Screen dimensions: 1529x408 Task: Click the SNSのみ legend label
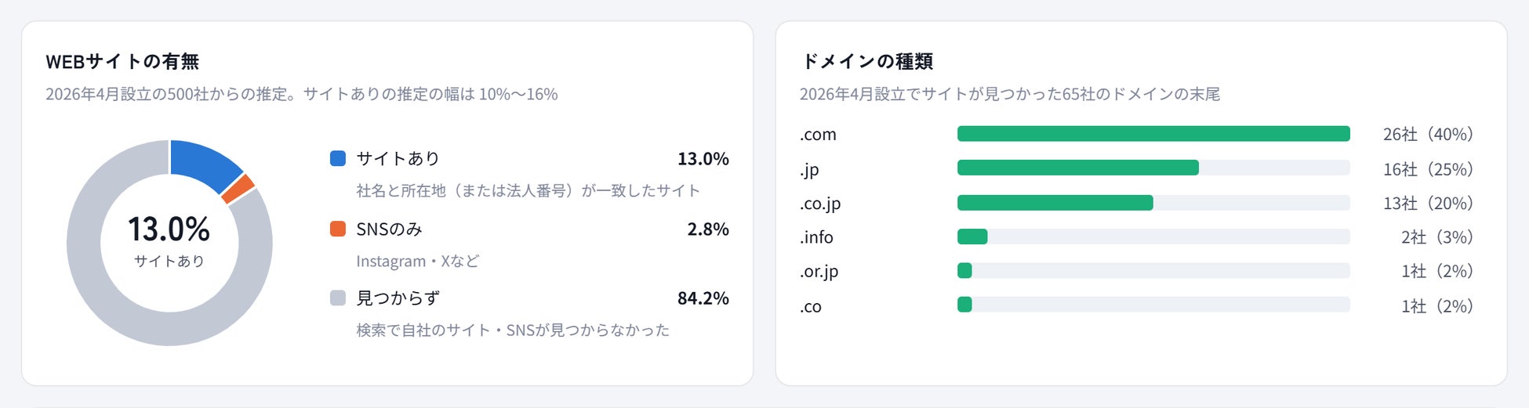pyautogui.click(x=389, y=229)
